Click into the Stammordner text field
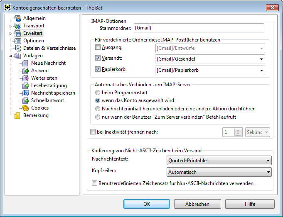 [199, 28]
